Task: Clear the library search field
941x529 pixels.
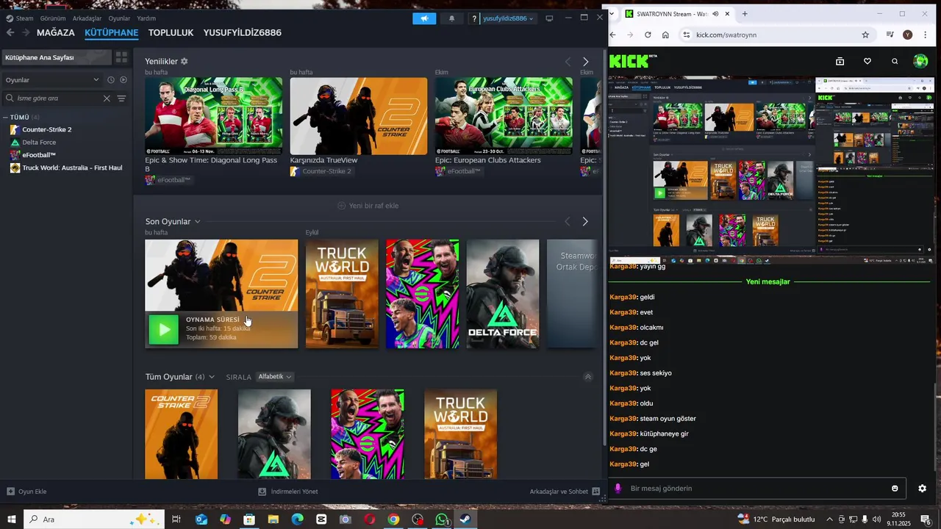Action: 107,98
